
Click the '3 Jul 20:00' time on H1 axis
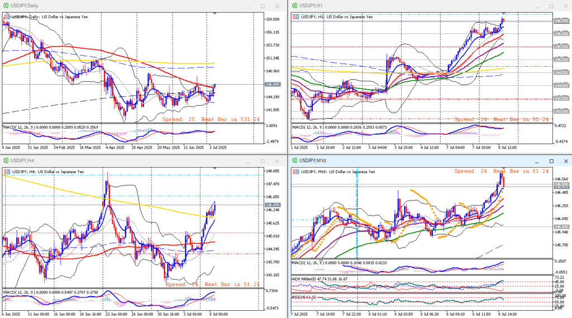(403, 148)
